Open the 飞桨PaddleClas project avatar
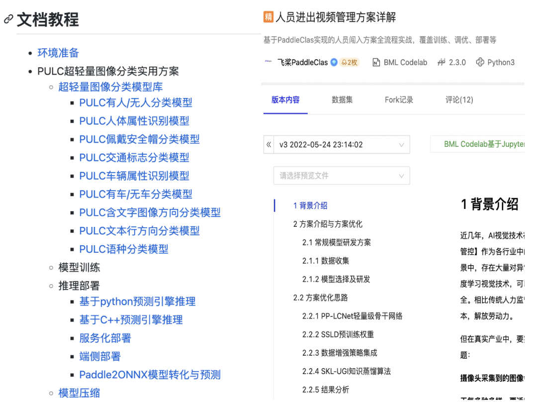 tap(268, 62)
